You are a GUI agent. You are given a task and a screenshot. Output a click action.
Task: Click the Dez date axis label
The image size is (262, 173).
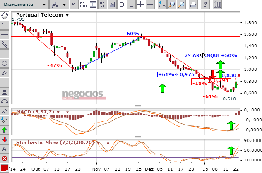point(149,169)
